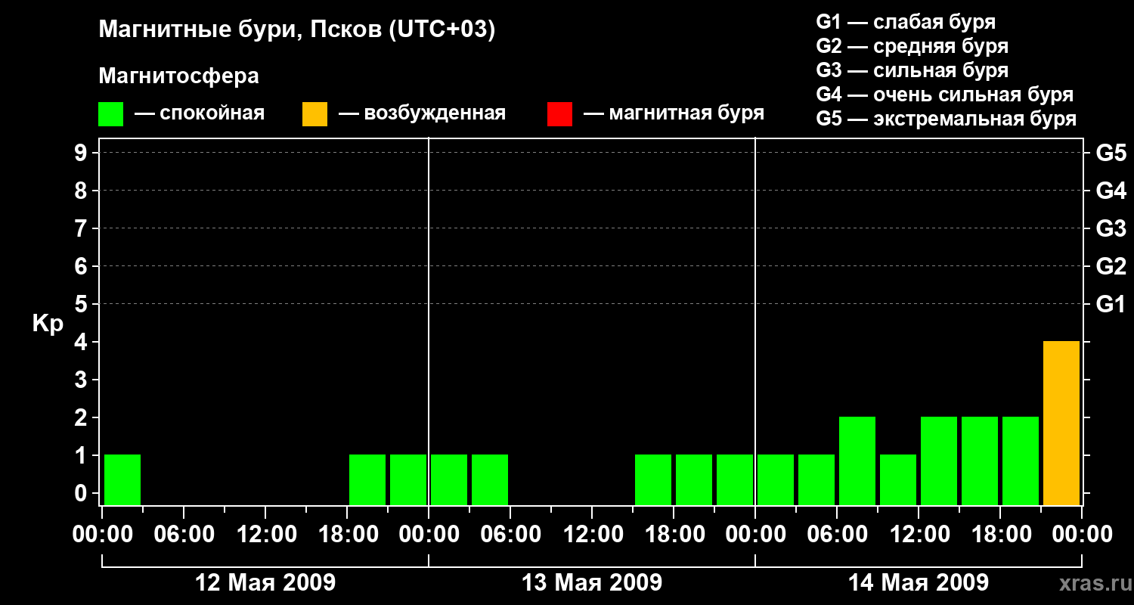1134x605 pixels.
Task: Click the 'Kp' y-axis label
Action: (48, 324)
